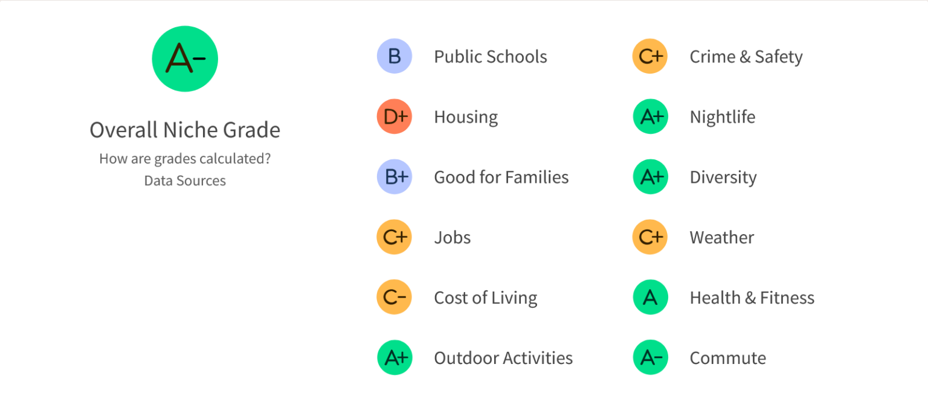
Task: Expand the Public Schools category details
Action: pyautogui.click(x=491, y=56)
